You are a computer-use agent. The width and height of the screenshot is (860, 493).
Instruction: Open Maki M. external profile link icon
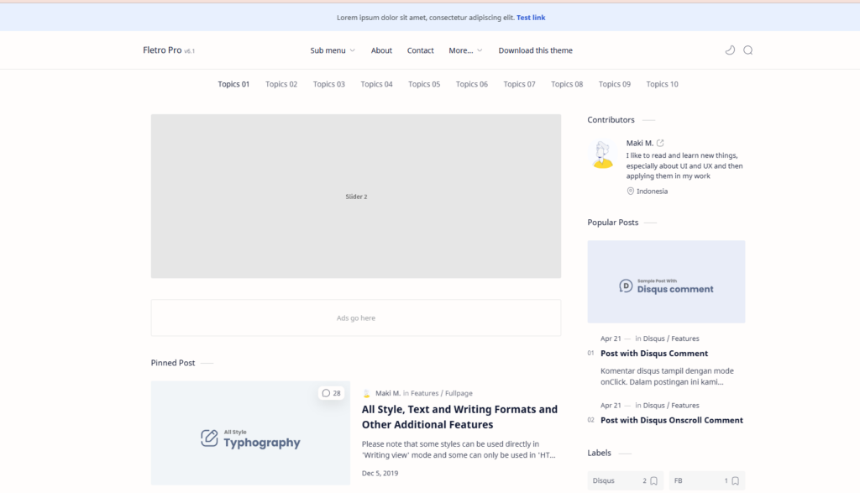coord(660,143)
